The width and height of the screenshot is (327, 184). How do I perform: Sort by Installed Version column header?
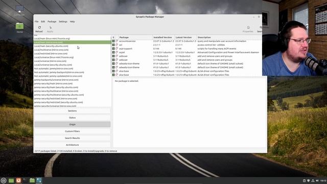pos(163,37)
